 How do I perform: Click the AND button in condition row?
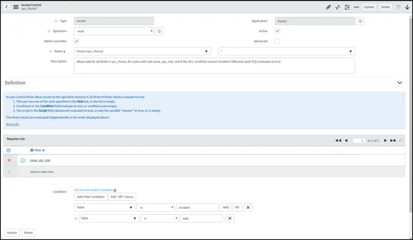coord(226,208)
